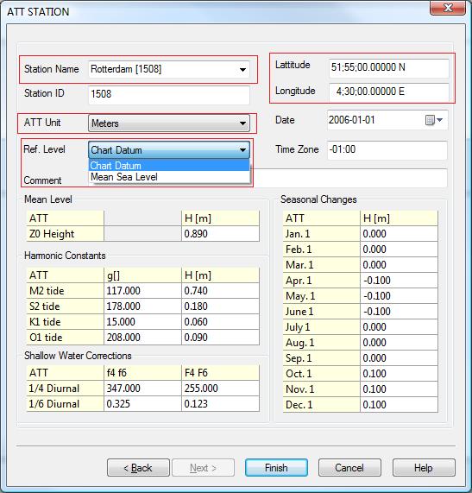The height and width of the screenshot is (493, 472).
Task: Collapse the Ref. Level Chart Datum dropdown
Action: pyautogui.click(x=169, y=150)
